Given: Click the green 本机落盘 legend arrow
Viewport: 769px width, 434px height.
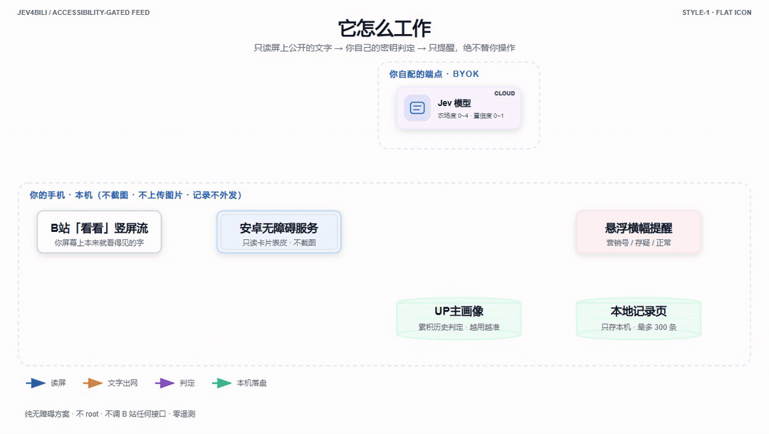Looking at the screenshot, I should pyautogui.click(x=221, y=383).
